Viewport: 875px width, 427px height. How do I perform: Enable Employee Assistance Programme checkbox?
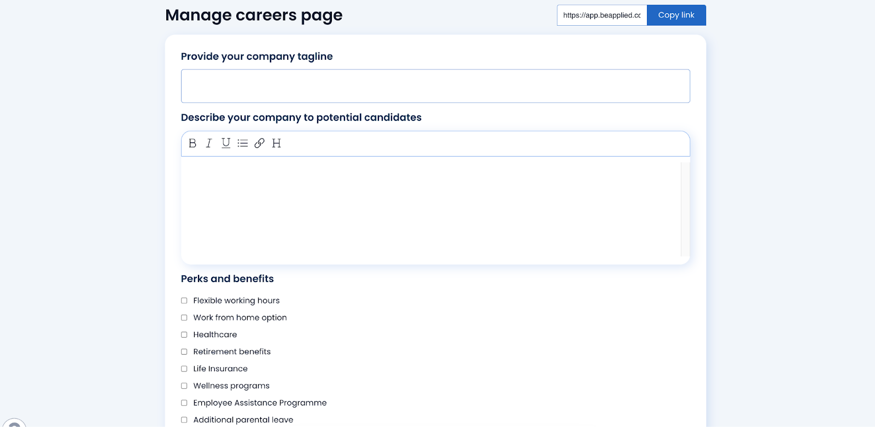184,403
